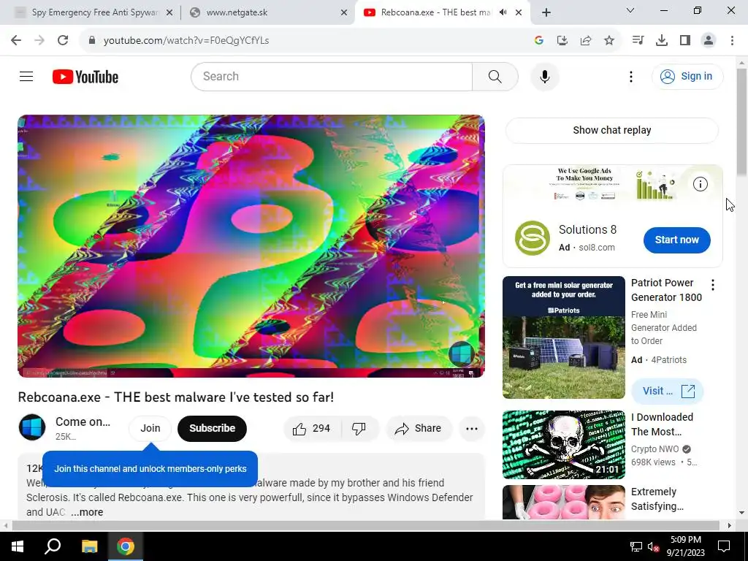This screenshot has height=561, width=748.
Task: Open the Extremely Satisfying video thumbnail
Action: pyautogui.click(x=563, y=503)
